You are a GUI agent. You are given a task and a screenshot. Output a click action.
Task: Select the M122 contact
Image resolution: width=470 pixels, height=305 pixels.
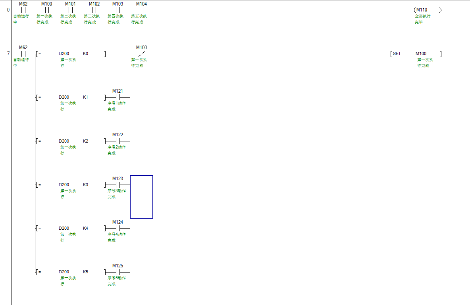coord(118,141)
